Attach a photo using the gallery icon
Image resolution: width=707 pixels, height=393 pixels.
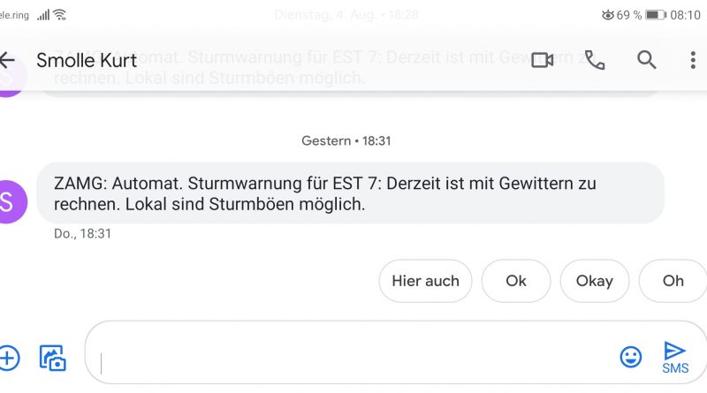[53, 358]
